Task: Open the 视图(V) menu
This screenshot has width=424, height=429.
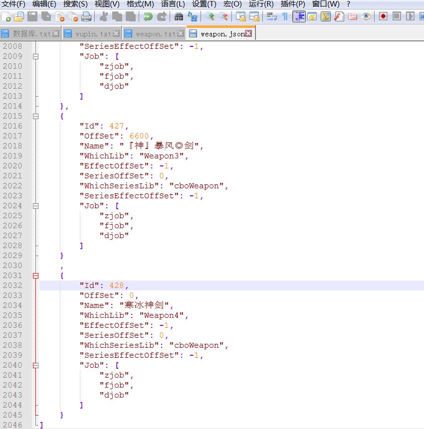Action: [107, 4]
